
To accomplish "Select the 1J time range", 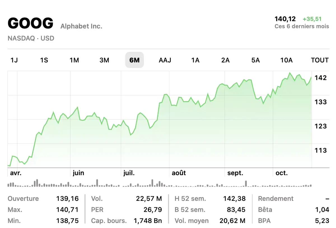I will [14, 60].
